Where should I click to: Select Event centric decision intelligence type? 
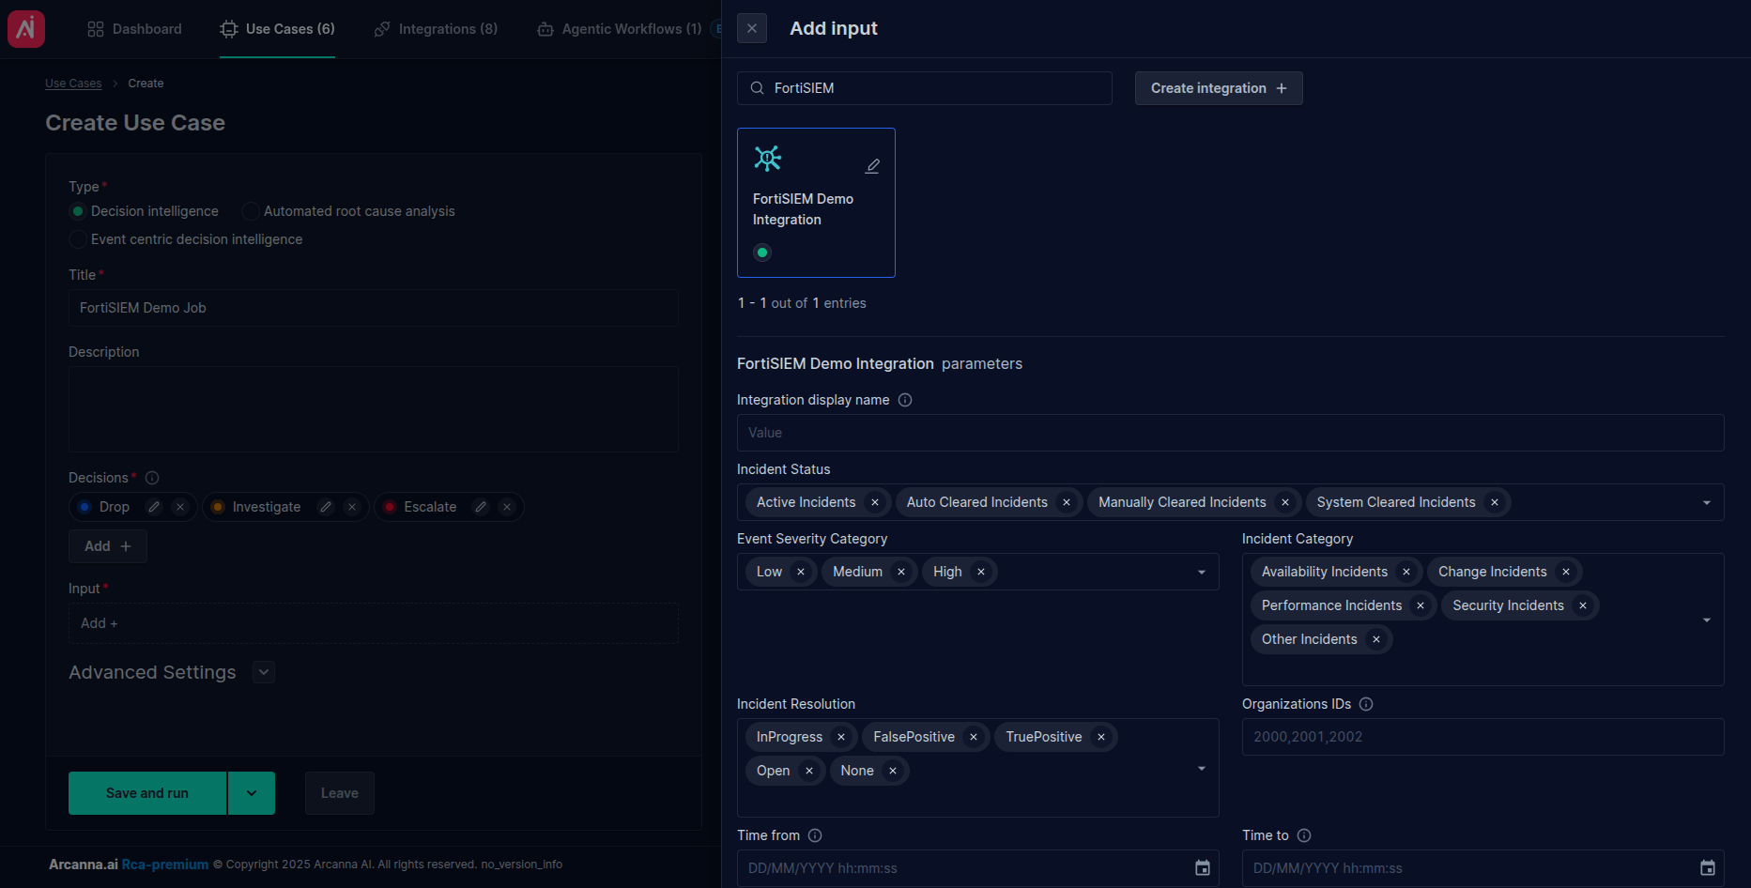coord(79,239)
